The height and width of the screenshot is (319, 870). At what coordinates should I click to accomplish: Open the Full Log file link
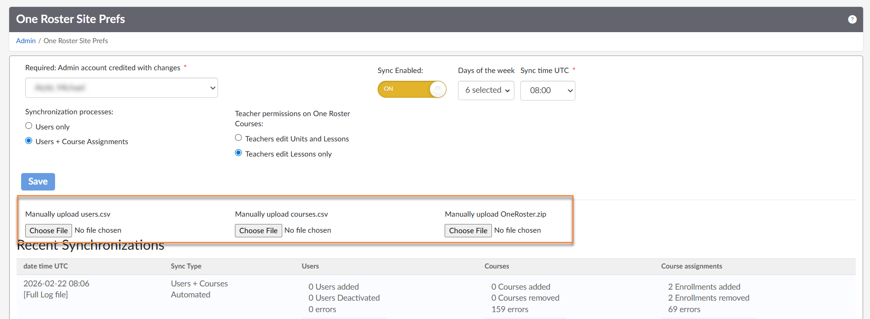[46, 295]
